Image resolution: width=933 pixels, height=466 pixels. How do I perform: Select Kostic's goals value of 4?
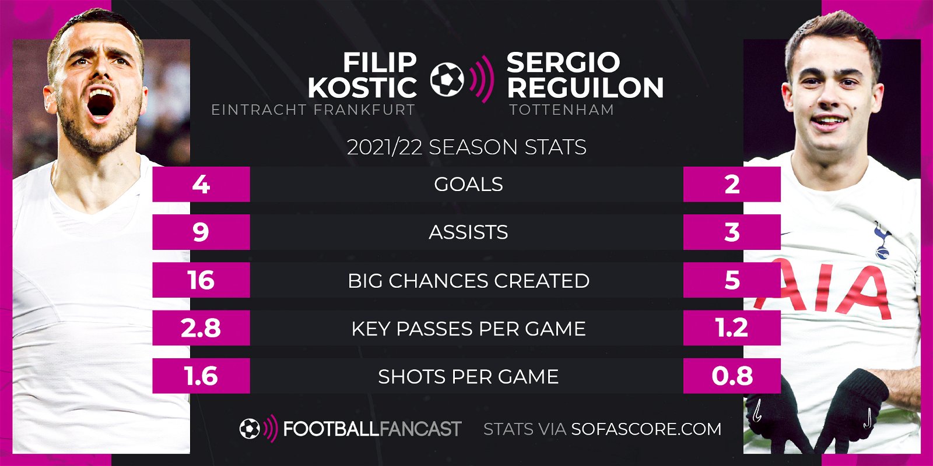[201, 184]
